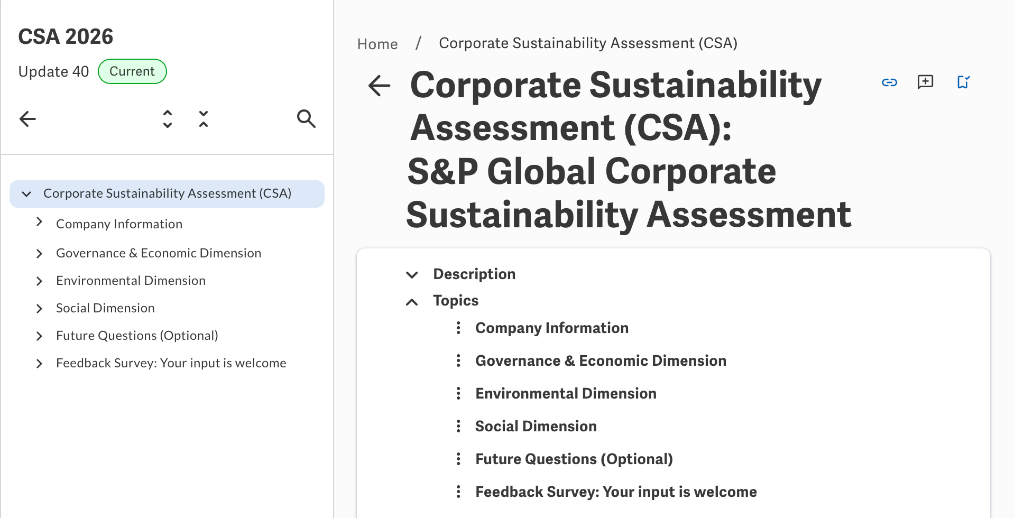
Task: Collapse the Topics section chevron
Action: click(x=412, y=302)
